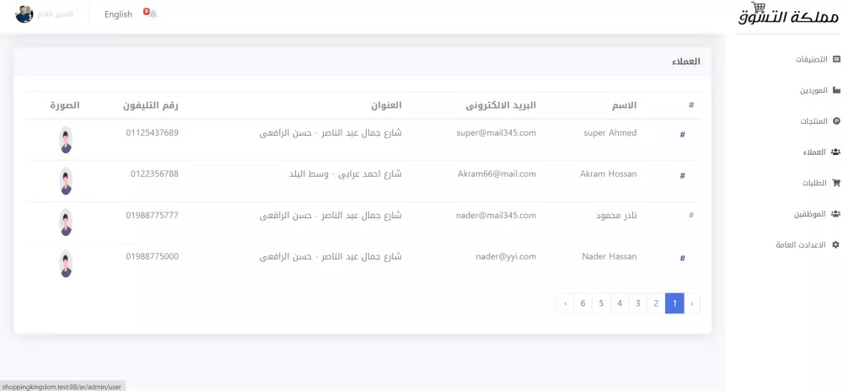Screen dimensions: 843x391
Task: Click the الصورة column header
Action: (65, 105)
